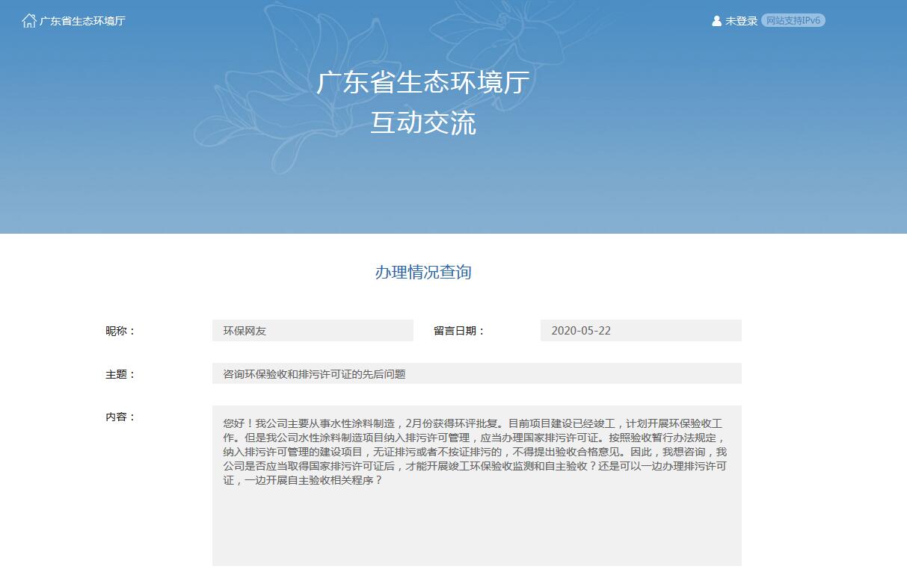The height and width of the screenshot is (572, 907).
Task: Click the large 广东省生态环境厅 banner title
Action: 422,83
